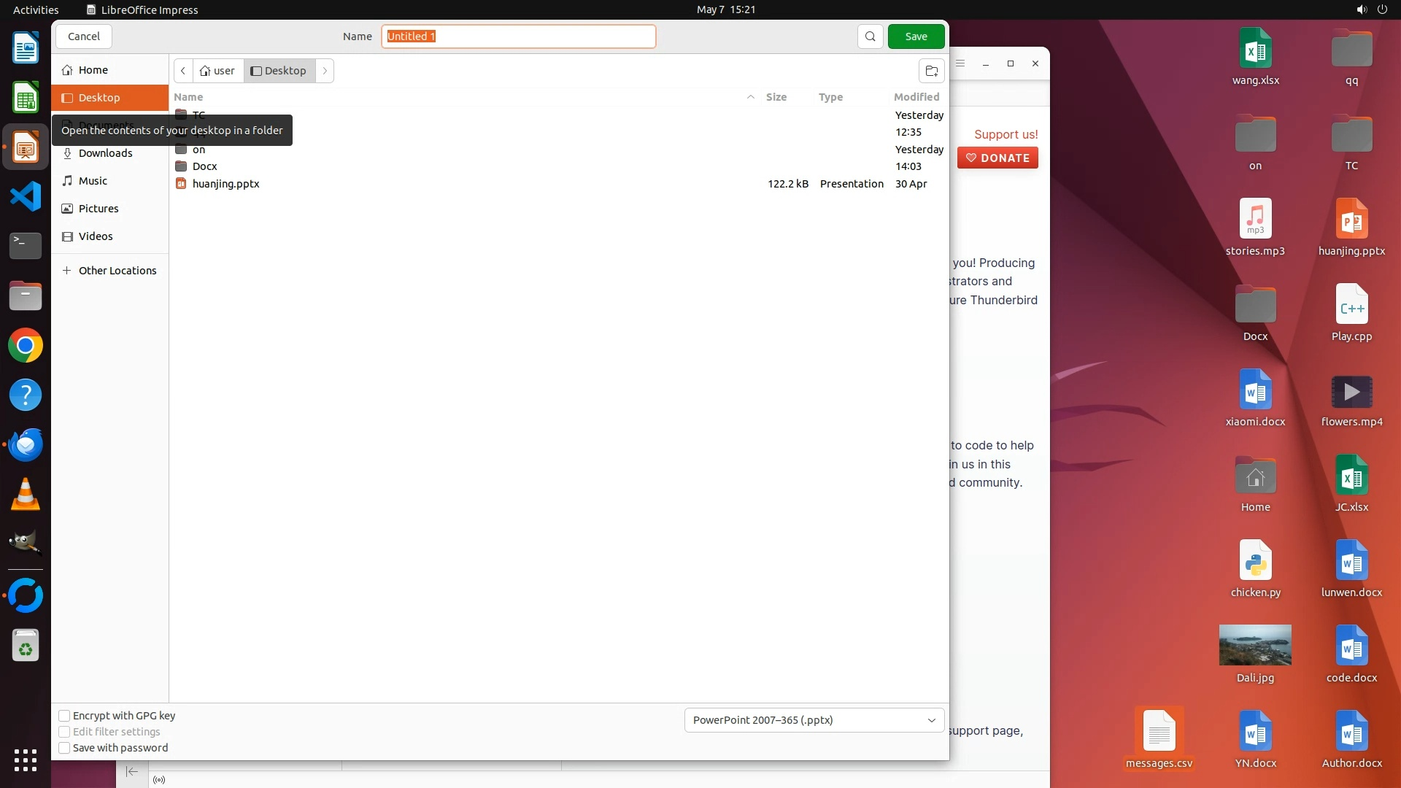Open the Docx folder in file list
This screenshot has width=1401, height=788.
tap(204, 166)
